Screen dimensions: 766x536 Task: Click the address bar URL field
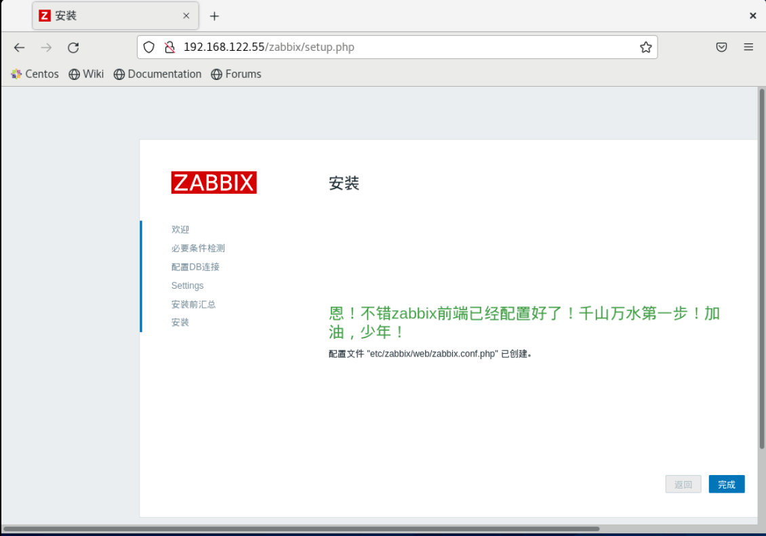coord(397,47)
